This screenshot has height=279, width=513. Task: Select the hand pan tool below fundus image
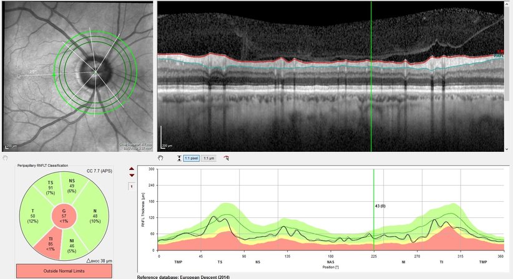click(5, 159)
